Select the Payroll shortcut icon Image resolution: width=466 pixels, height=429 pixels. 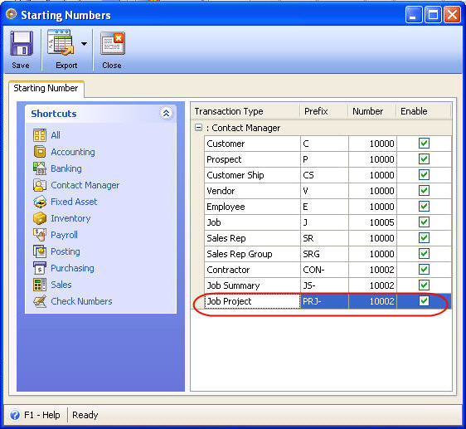[x=40, y=235]
